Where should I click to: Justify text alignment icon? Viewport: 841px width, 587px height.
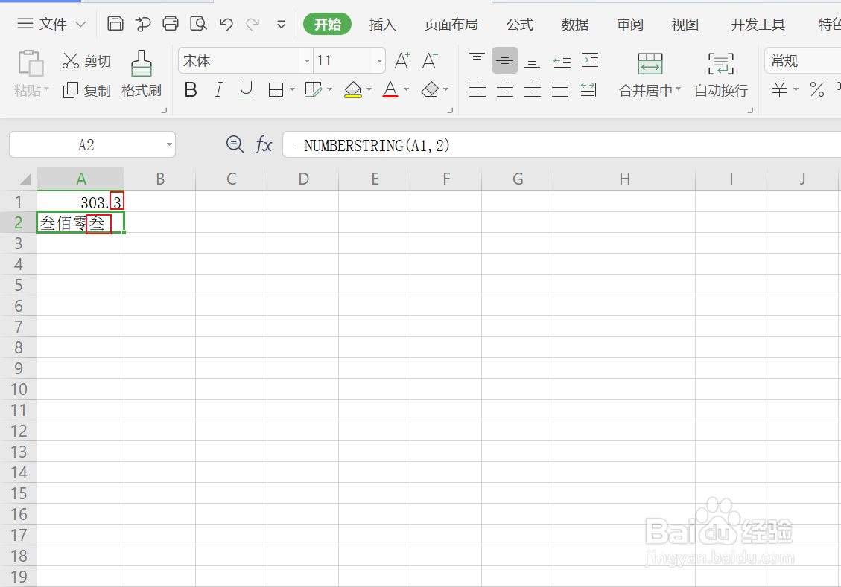(x=560, y=89)
